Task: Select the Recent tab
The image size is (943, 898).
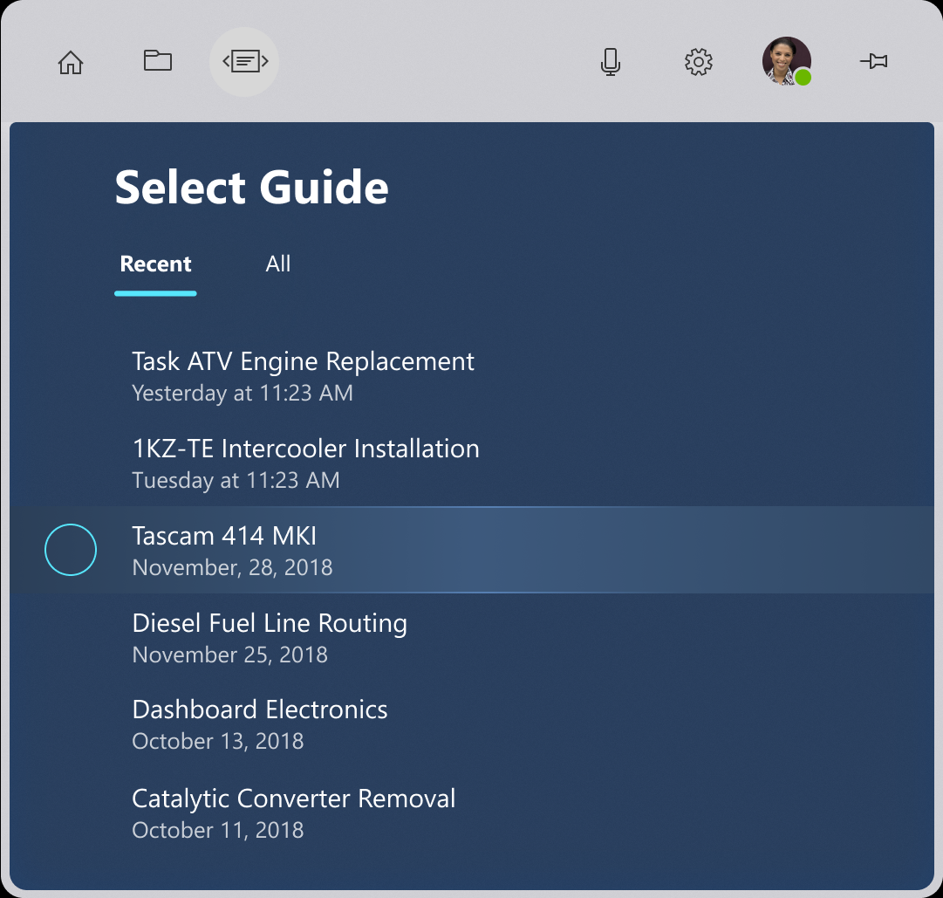Action: [x=155, y=264]
